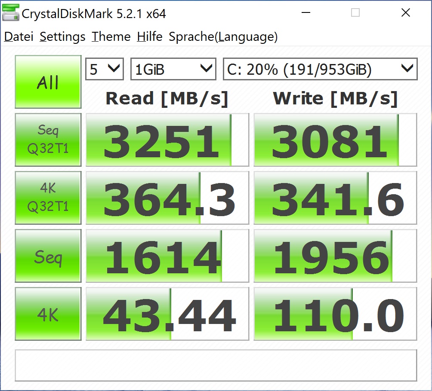The image size is (432, 391).
Task: Open the Sprache(Language) menu
Action: (223, 37)
